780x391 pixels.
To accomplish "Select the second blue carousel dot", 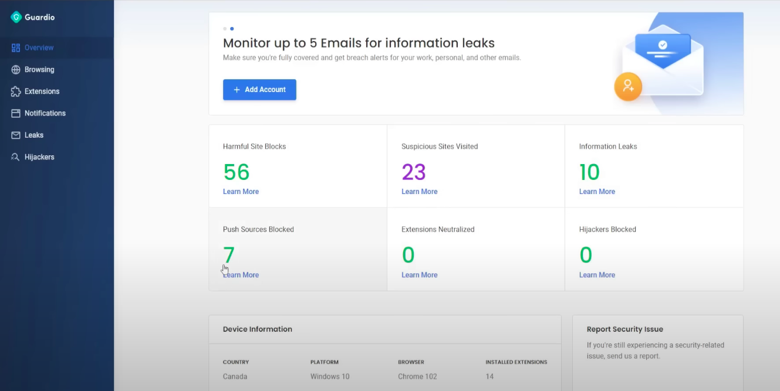I will (232, 28).
